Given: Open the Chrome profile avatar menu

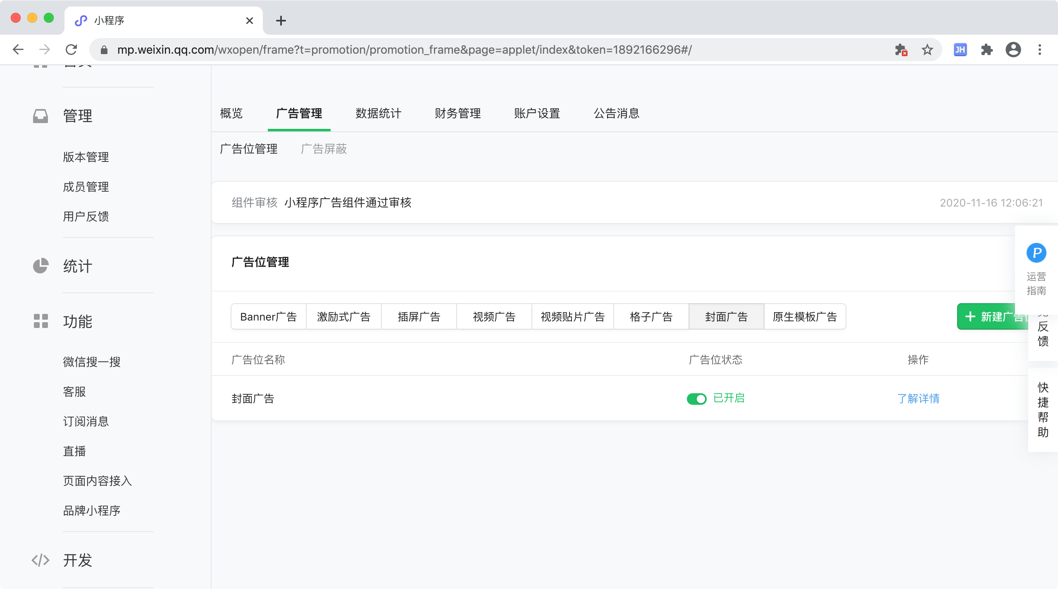Looking at the screenshot, I should 1013,50.
